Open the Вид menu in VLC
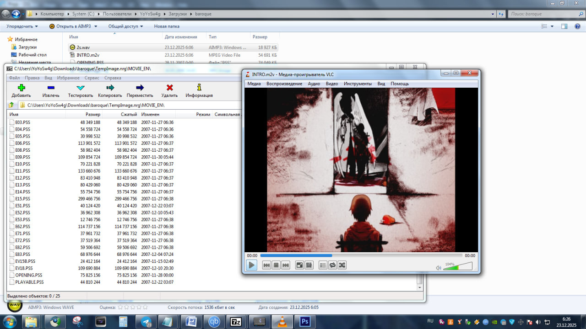 (381, 84)
